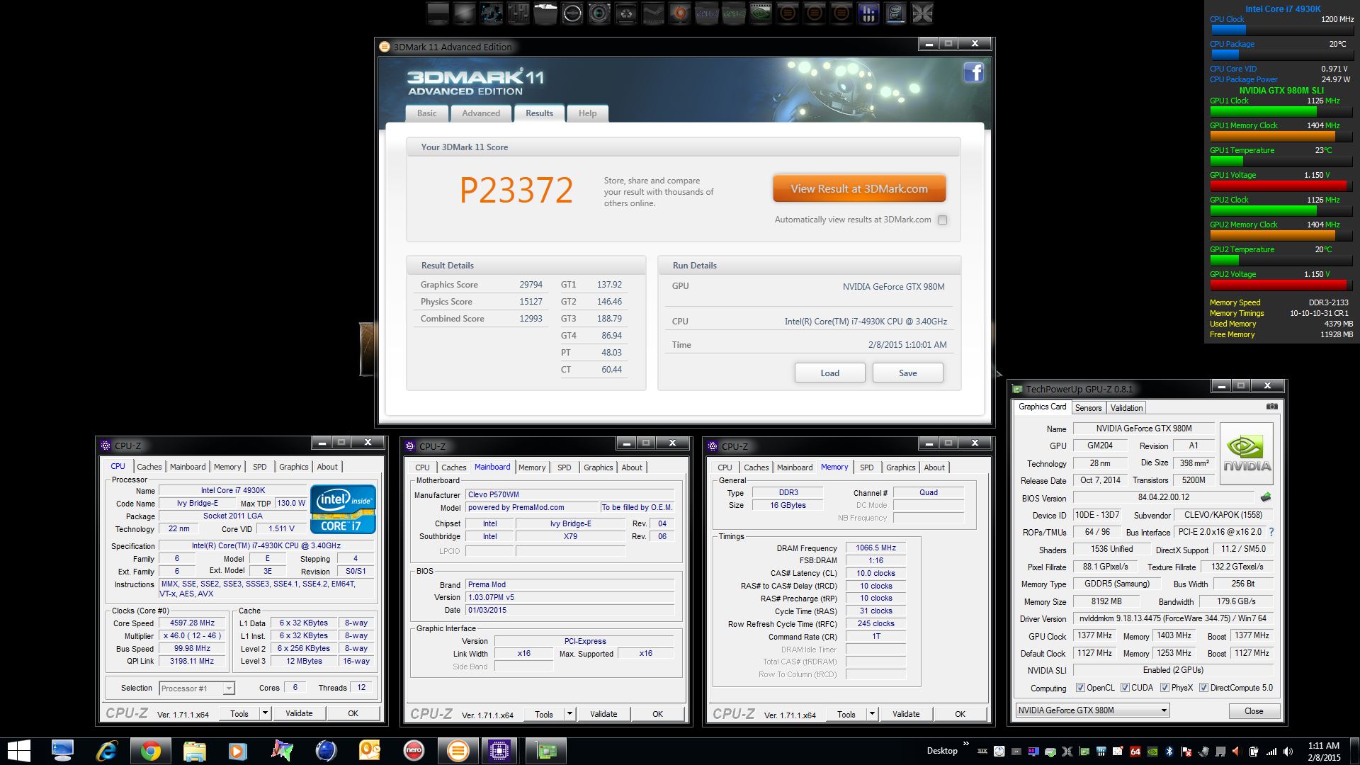Click OK in the CPU-Z Mainboard window
Image resolution: width=1360 pixels, height=765 pixels.
point(657,714)
